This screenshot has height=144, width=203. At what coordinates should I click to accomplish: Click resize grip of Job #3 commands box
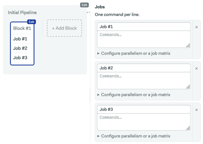pos(188,128)
